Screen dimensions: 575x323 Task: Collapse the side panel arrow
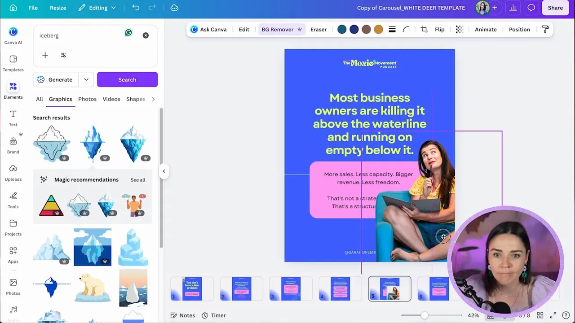(164, 171)
